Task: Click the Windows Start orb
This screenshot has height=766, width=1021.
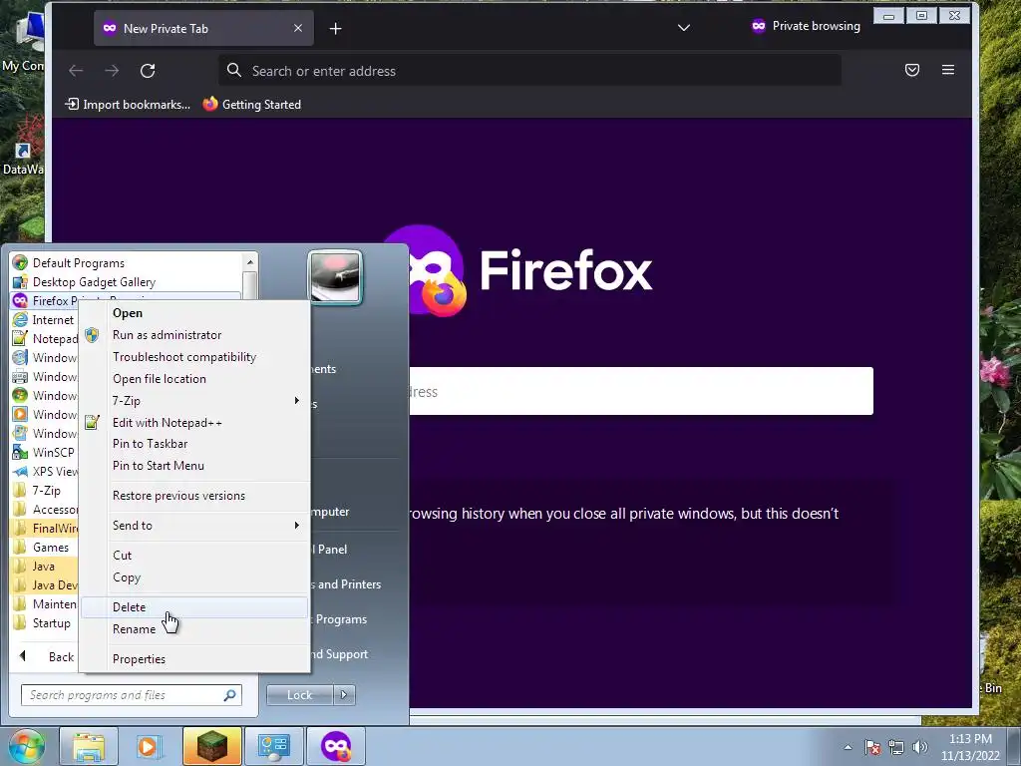Action: pyautogui.click(x=25, y=746)
